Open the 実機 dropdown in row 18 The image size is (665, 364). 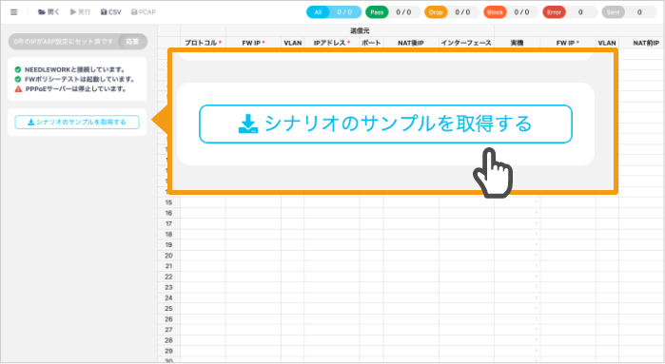[536, 235]
